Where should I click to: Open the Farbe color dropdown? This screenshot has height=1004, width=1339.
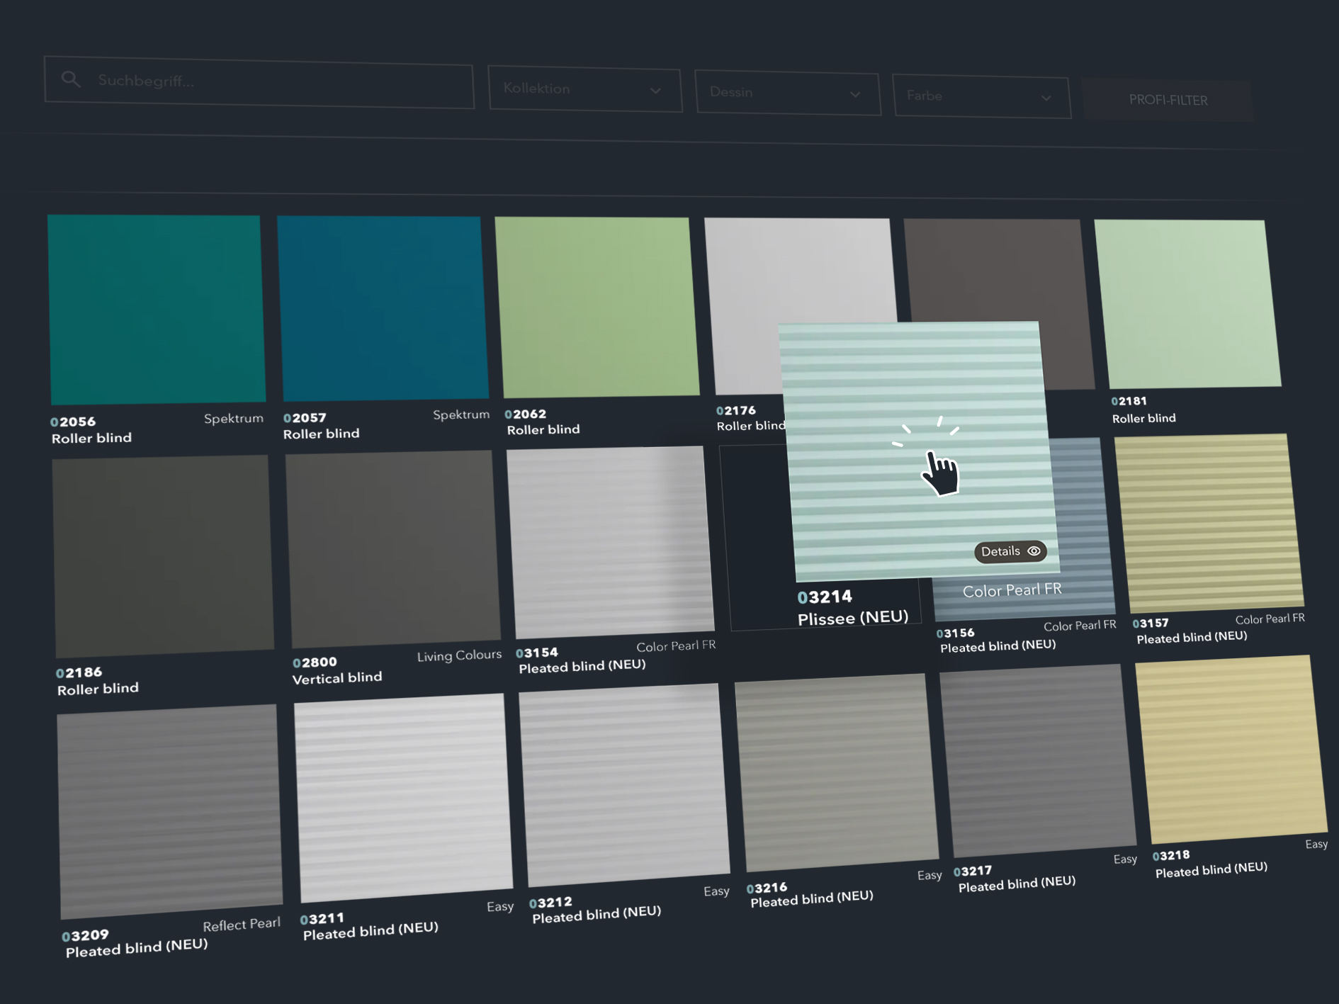tap(981, 96)
